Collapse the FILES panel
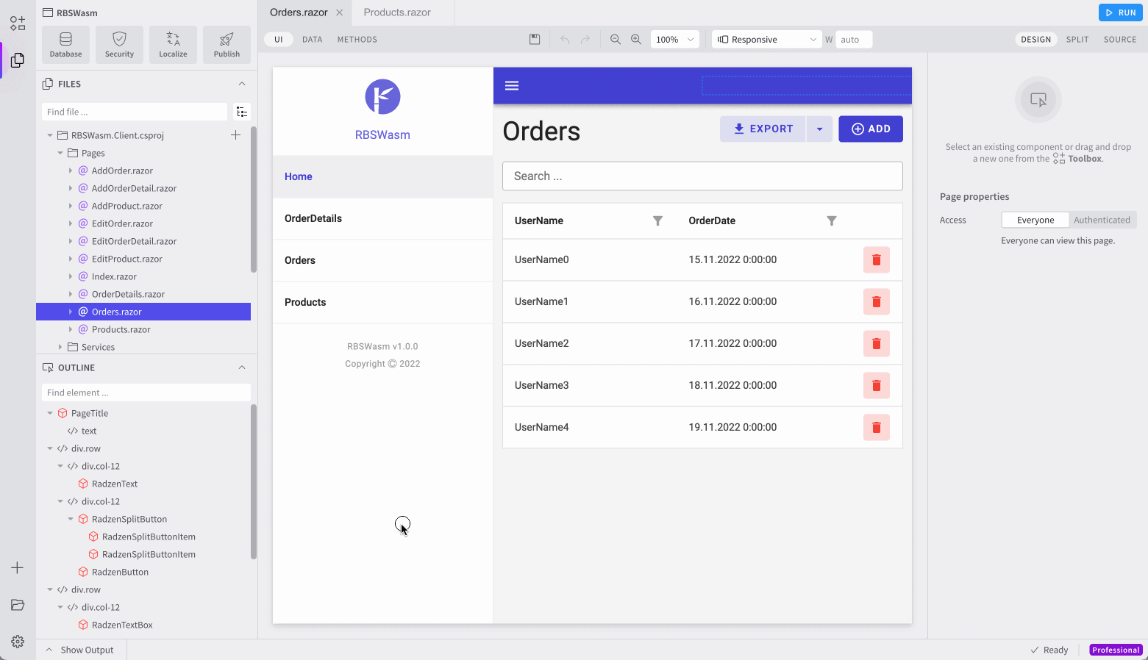 (x=242, y=84)
